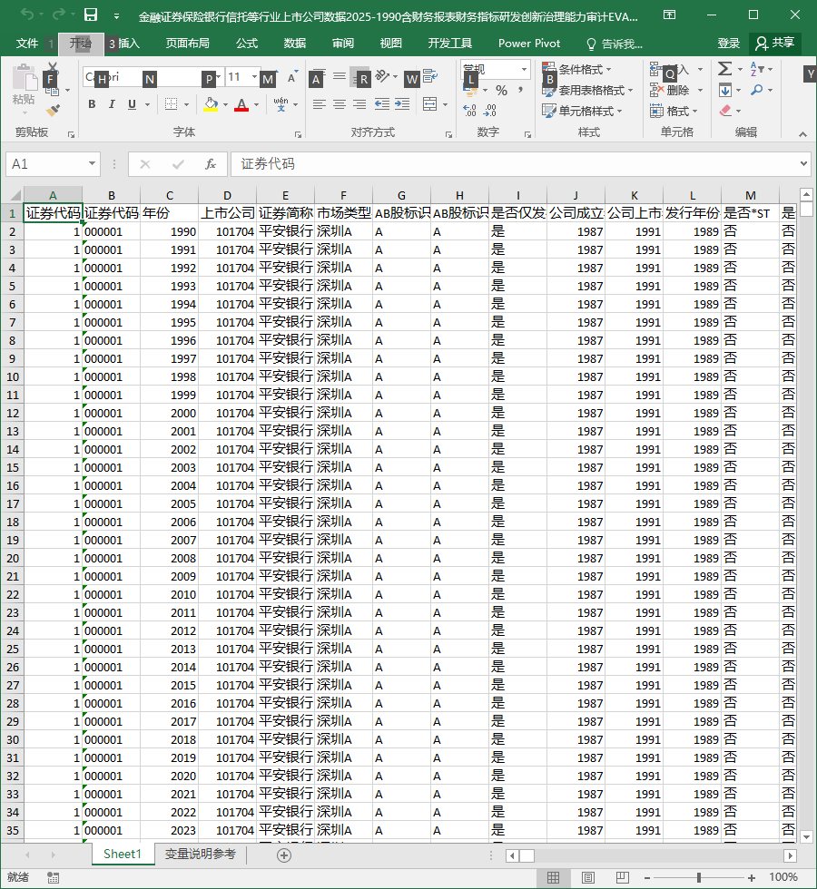Click the eraser clear icon
The height and width of the screenshot is (889, 817).
click(725, 111)
